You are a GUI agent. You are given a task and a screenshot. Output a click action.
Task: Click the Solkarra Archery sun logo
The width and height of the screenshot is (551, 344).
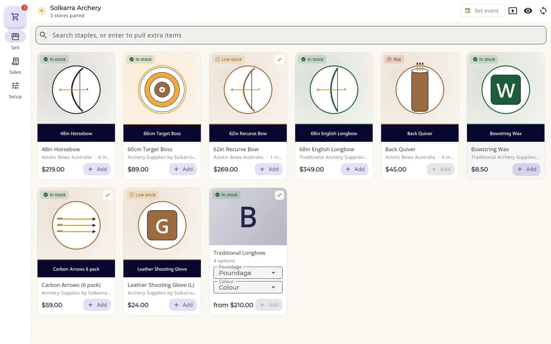point(41,11)
